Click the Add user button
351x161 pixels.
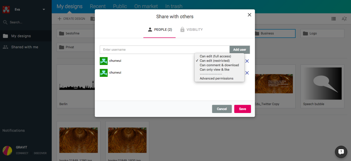(239, 50)
